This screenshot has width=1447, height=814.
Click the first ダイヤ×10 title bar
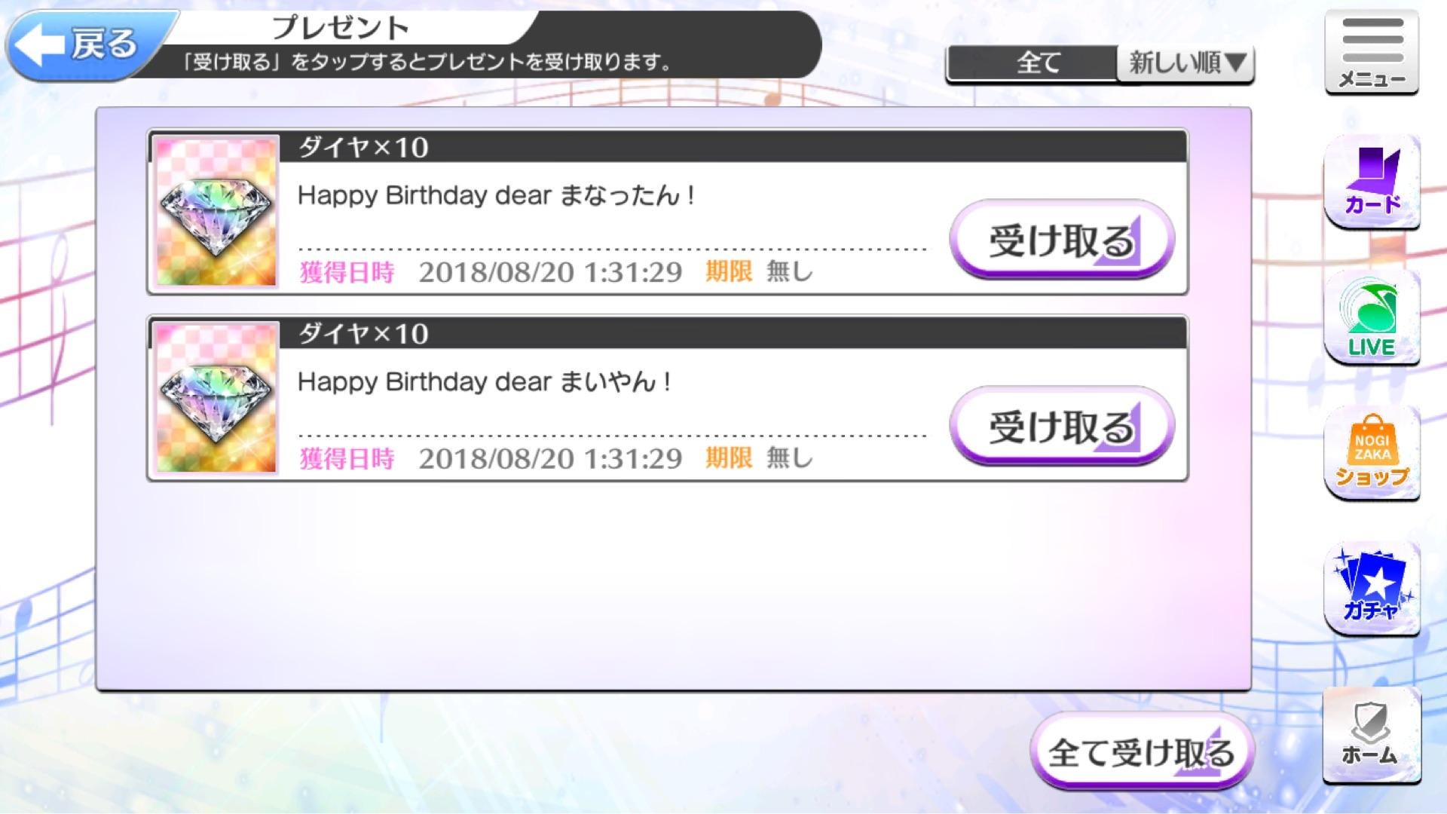(733, 147)
